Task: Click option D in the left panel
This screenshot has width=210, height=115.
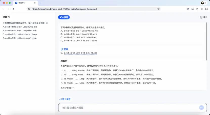Action: [x=19, y=38]
